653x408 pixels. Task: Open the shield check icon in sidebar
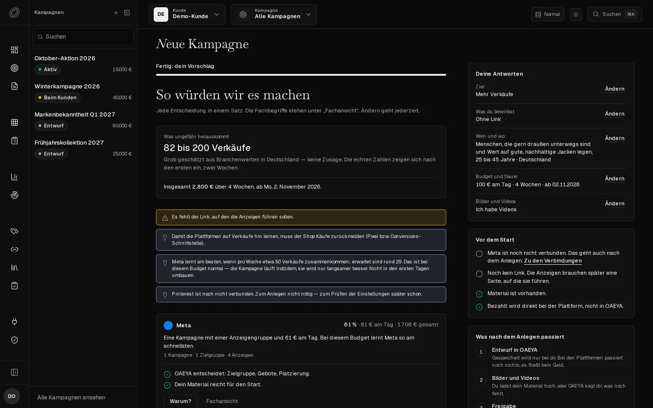(x=14, y=340)
